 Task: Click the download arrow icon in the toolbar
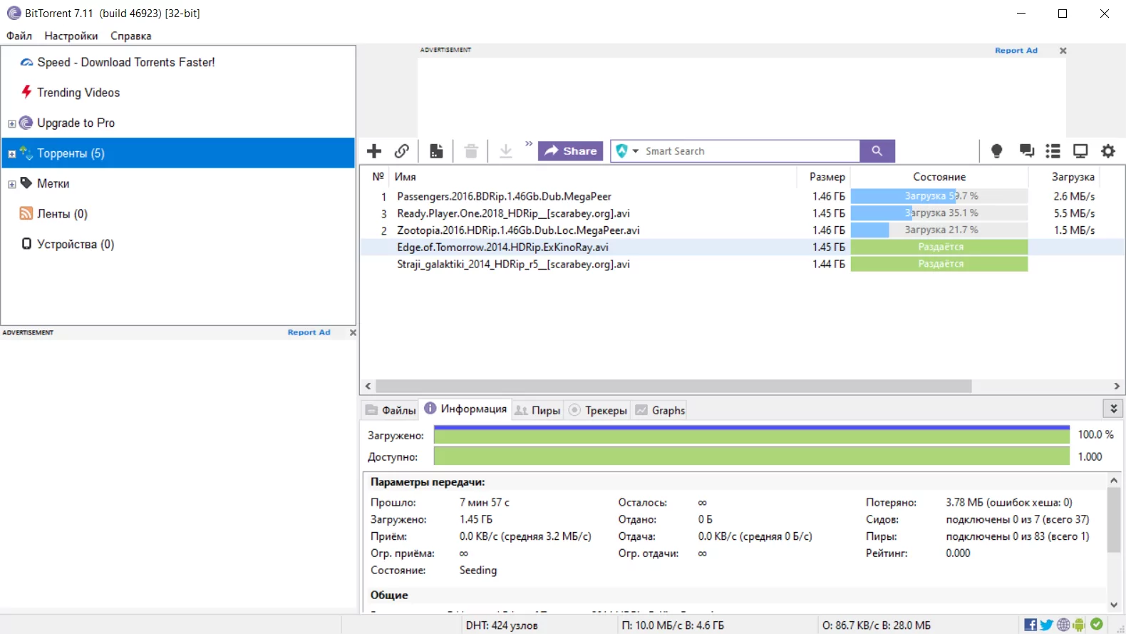click(x=506, y=151)
